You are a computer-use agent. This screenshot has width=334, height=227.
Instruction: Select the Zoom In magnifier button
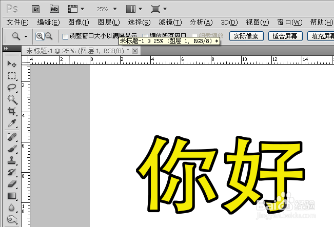pos(40,36)
